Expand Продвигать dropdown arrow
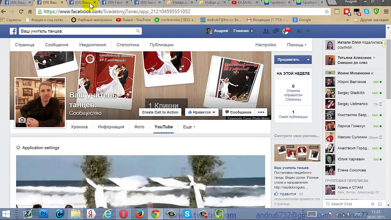391x220 pixels. coord(308,60)
